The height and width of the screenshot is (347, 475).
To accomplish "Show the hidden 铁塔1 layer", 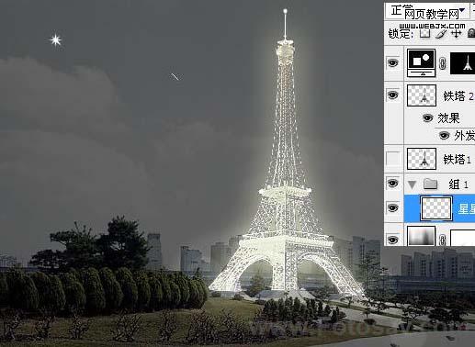I will tap(393, 159).
